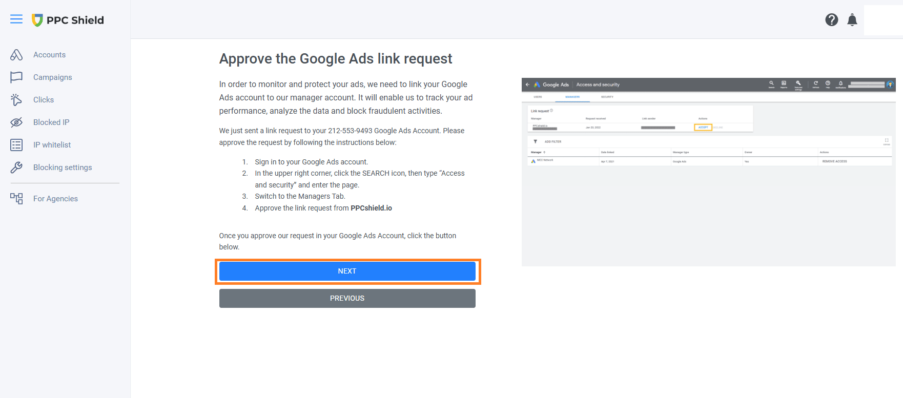
Task: Click the Blocked IP eye icon
Action: (16, 122)
